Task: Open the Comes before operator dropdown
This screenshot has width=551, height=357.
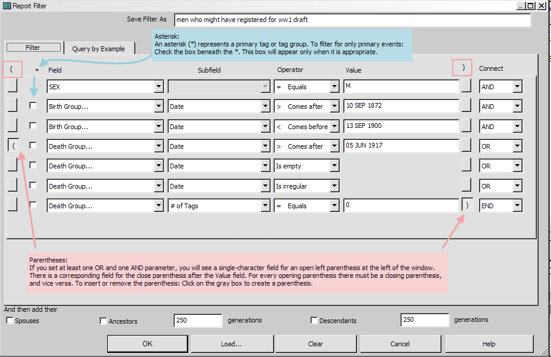Action: (334, 126)
